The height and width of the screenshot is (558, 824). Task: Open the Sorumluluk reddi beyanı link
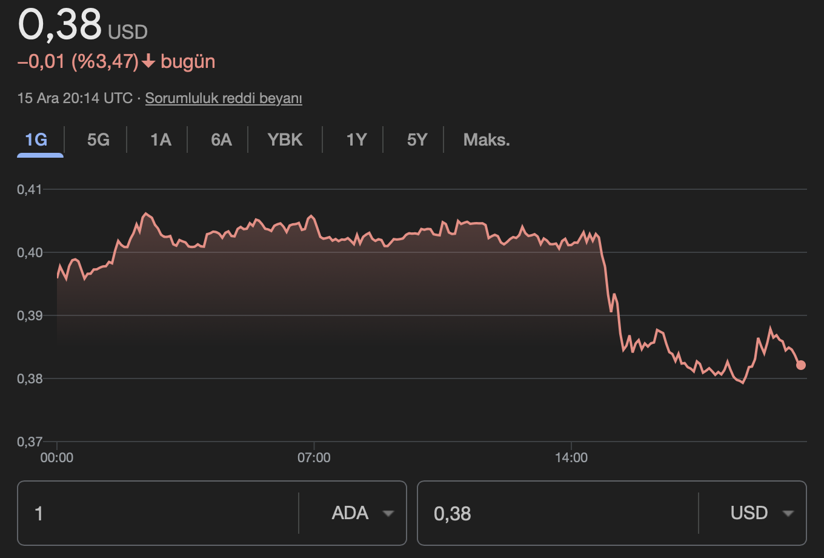coord(224,98)
